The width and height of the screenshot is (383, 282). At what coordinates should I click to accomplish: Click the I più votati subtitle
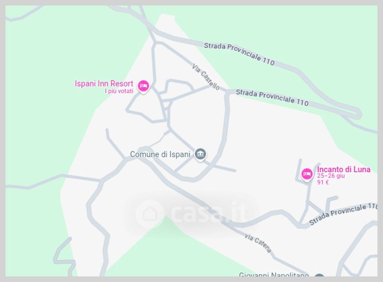pyautogui.click(x=119, y=91)
